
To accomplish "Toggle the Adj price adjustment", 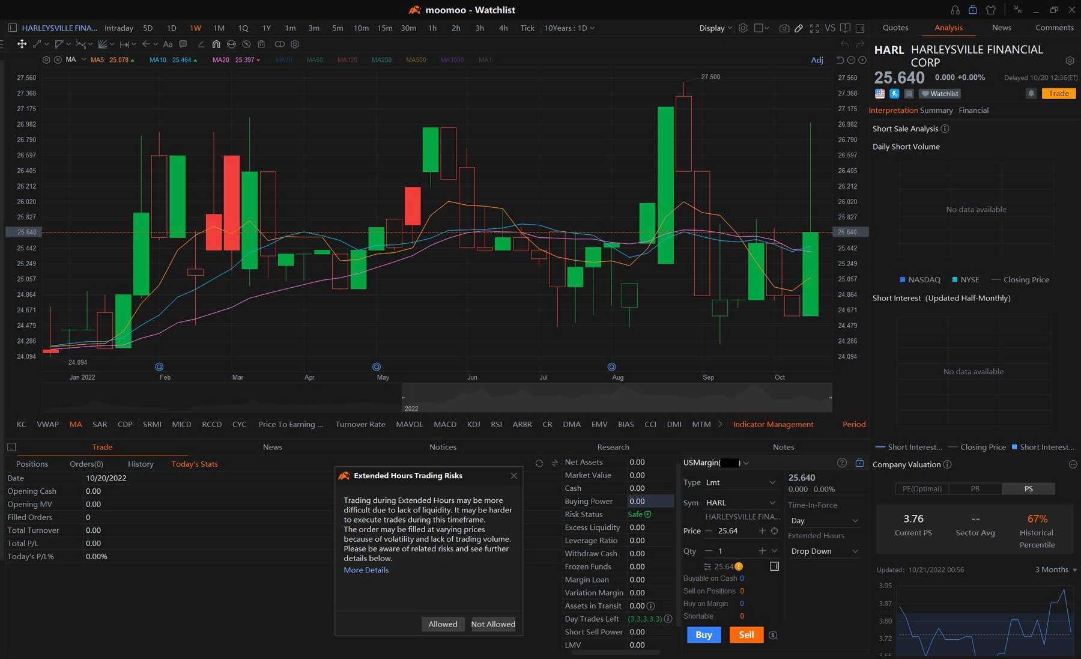I will pyautogui.click(x=817, y=60).
